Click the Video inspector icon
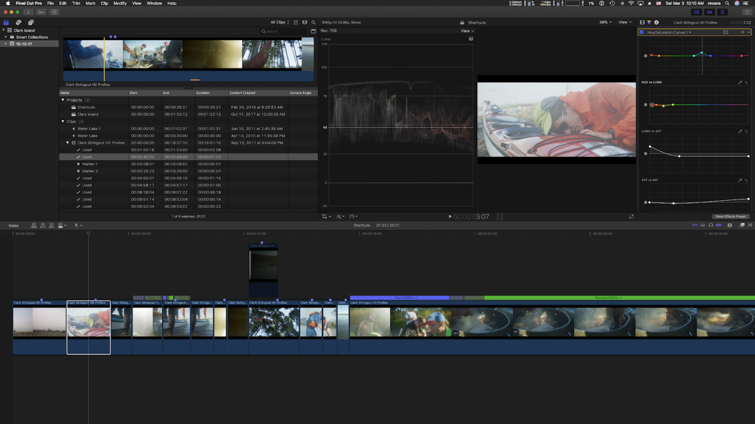This screenshot has height=424, width=755. [x=642, y=22]
